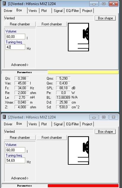Click the Vas value 45,00
The width and height of the screenshot is (122, 188).
click(22, 83)
